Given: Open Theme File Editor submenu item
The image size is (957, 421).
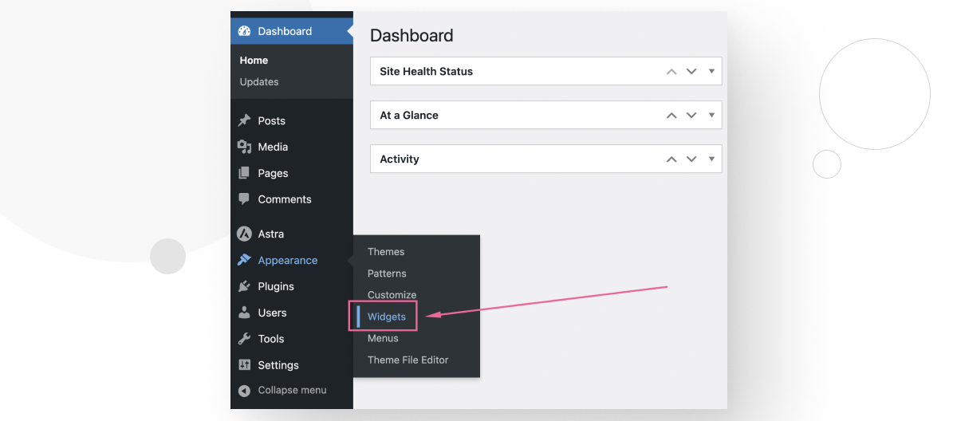Looking at the screenshot, I should click(x=408, y=360).
